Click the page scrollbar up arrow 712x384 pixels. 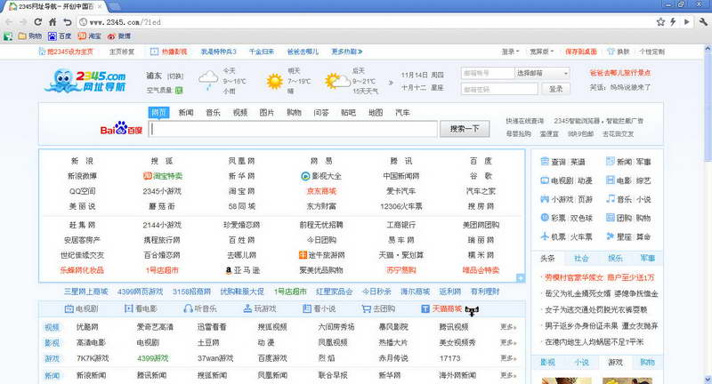708,48
